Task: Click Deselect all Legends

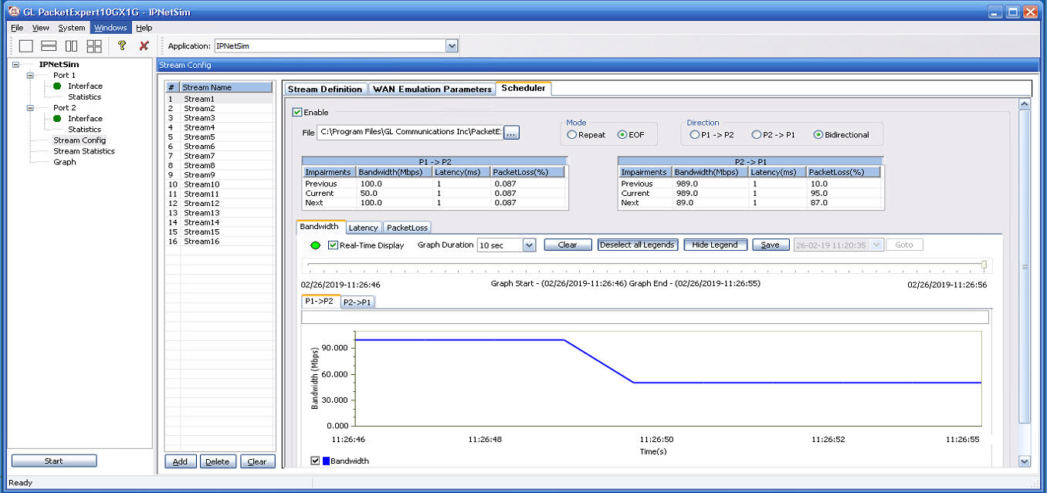Action: pyautogui.click(x=638, y=245)
